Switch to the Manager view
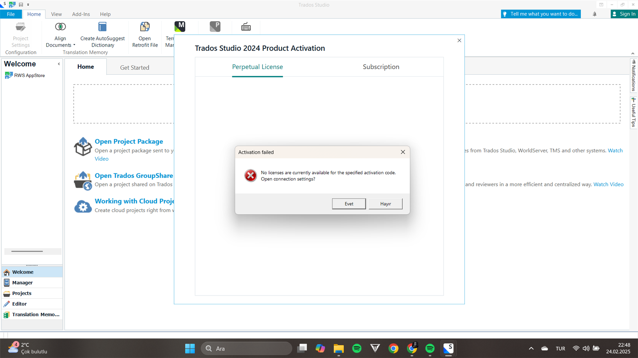This screenshot has width=638, height=358. [x=32, y=283]
